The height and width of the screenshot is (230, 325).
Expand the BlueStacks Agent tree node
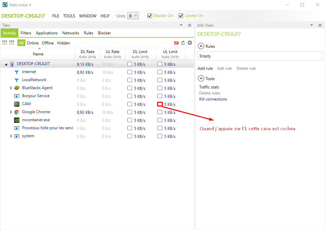coord(11,88)
